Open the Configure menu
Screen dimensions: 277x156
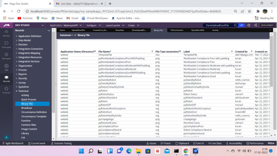(x=94, y=25)
